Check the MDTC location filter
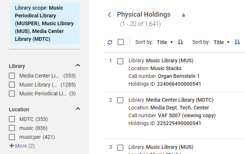The width and height of the screenshot is (245, 154). click(12, 119)
